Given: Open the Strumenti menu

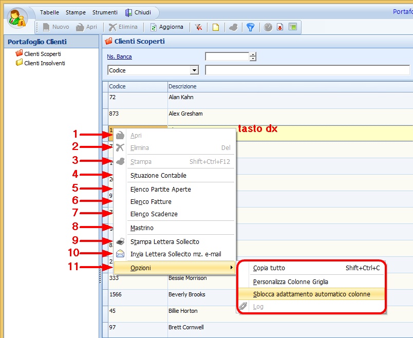Looking at the screenshot, I should (x=105, y=12).
